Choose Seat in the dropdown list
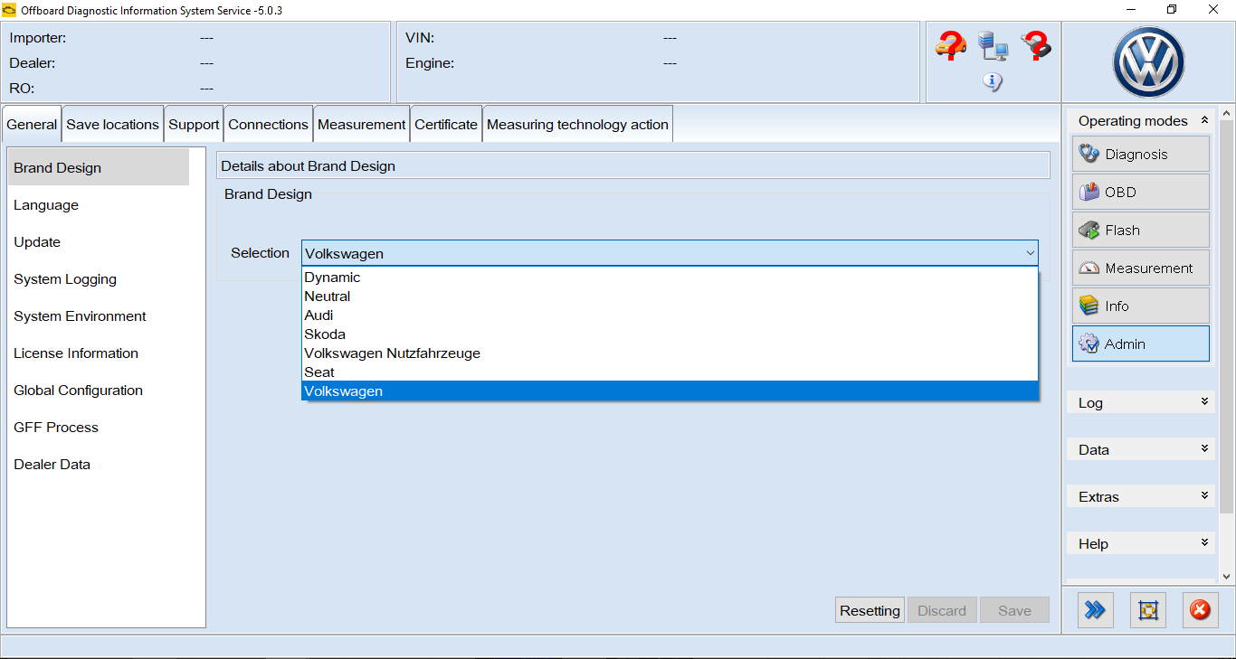 tap(670, 372)
